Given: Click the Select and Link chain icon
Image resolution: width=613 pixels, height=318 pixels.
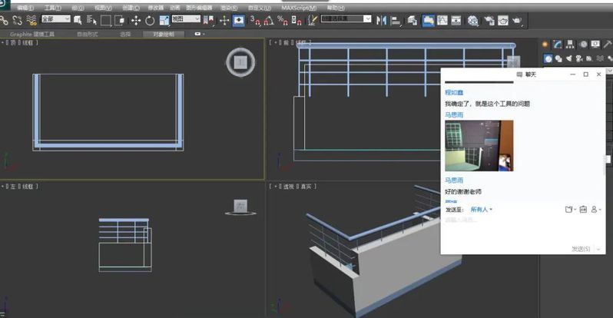Looking at the screenshot, I should 4,21.
